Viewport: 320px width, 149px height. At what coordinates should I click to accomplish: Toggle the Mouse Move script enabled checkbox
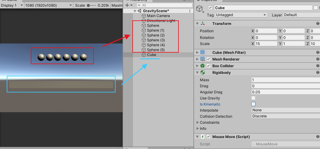tap(208, 137)
